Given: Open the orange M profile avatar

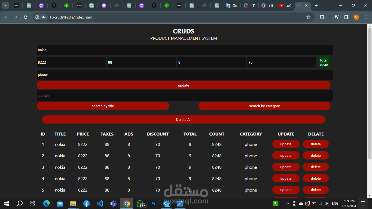Looking at the screenshot, I should point(356,17).
